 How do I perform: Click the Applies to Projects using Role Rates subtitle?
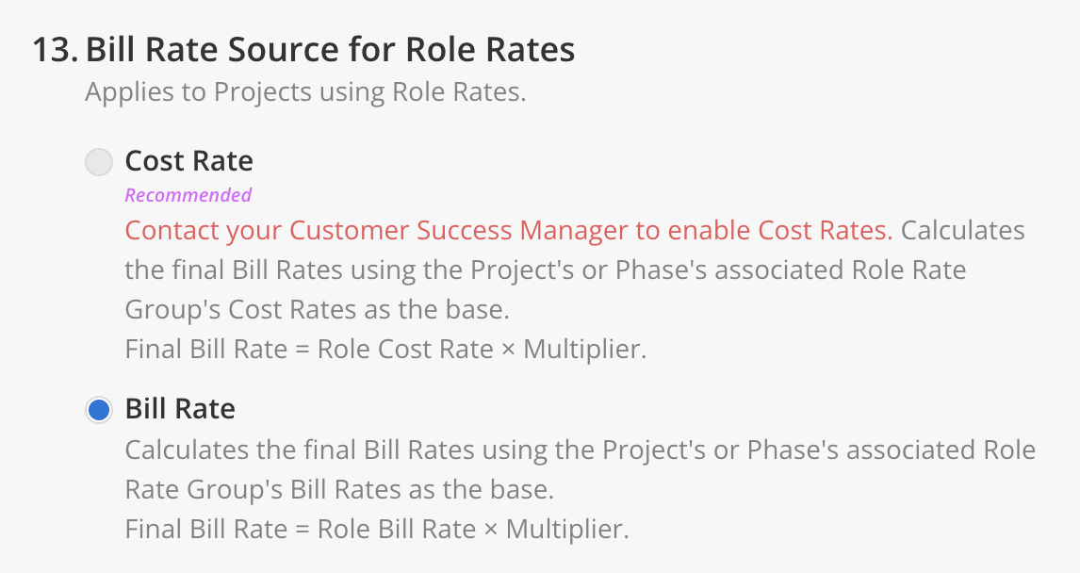[x=305, y=92]
